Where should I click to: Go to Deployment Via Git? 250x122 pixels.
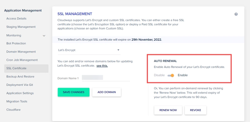click(x=20, y=85)
